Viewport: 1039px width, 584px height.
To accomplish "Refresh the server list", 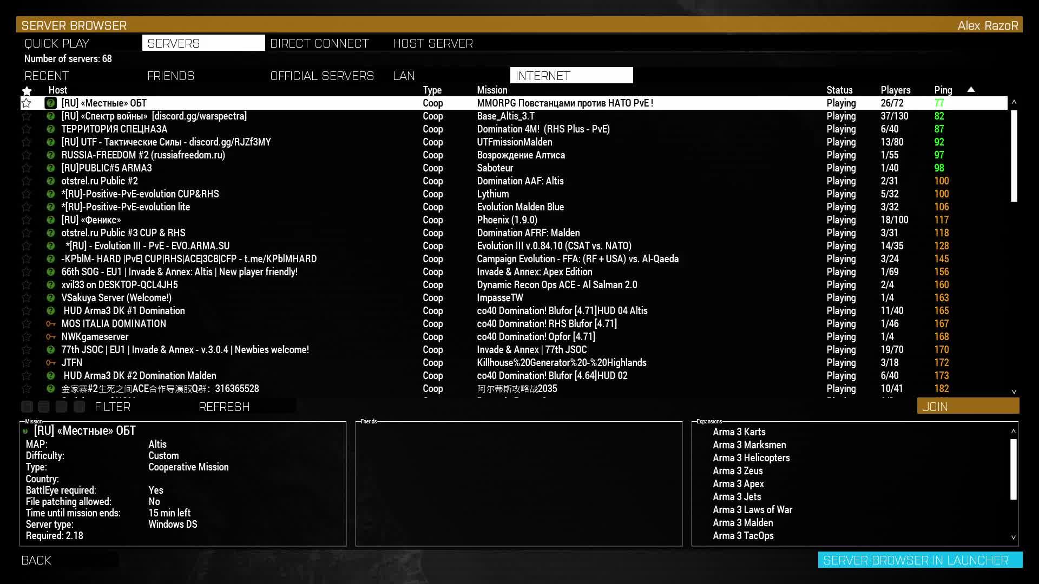I will point(224,407).
